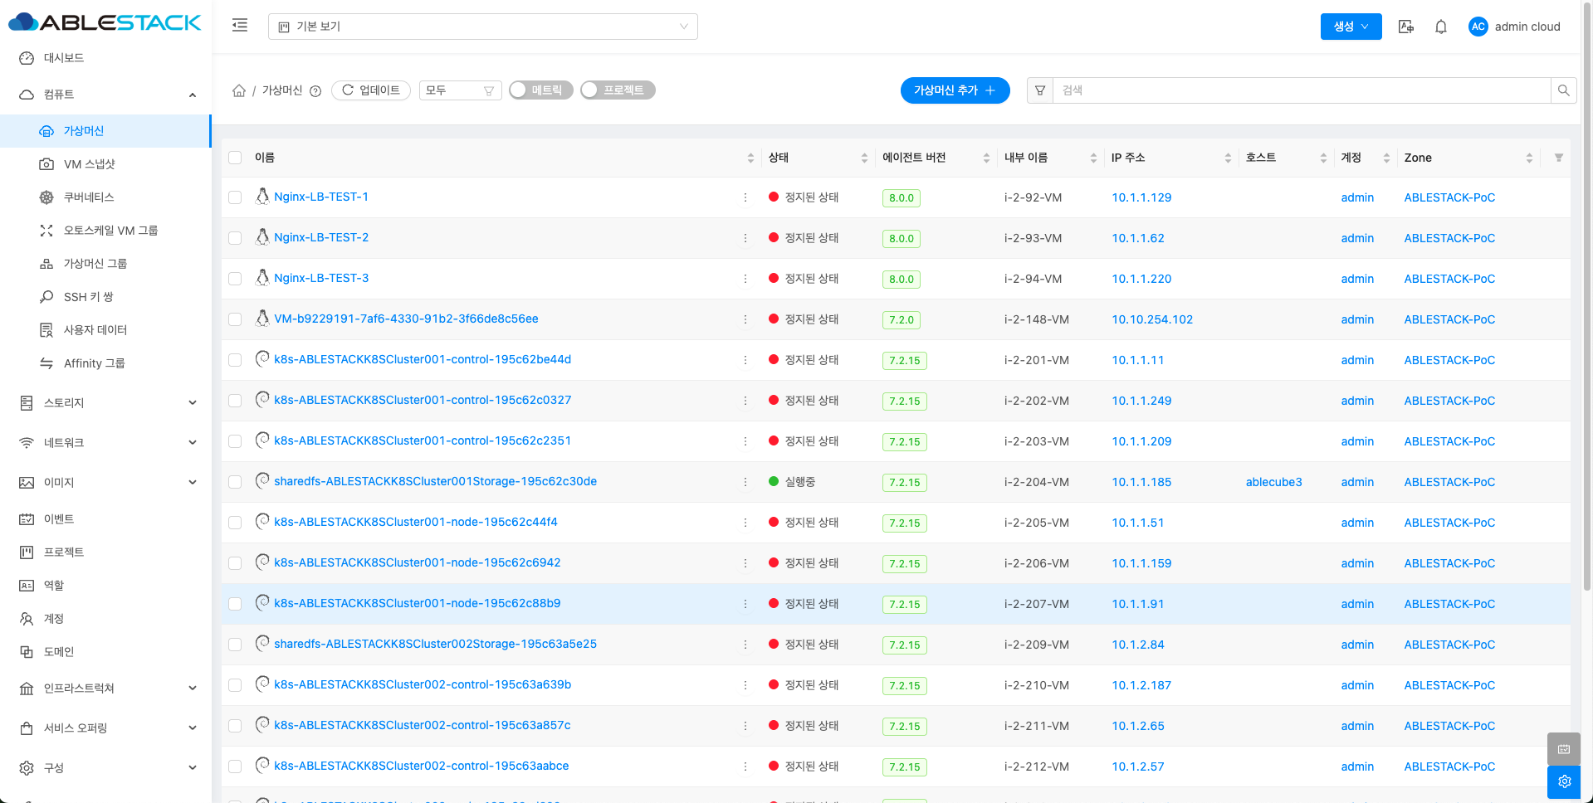Open the search filter funnel icon
This screenshot has width=1593, height=803.
[1040, 90]
